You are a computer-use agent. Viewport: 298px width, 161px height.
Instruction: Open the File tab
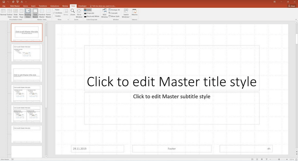(4, 6)
